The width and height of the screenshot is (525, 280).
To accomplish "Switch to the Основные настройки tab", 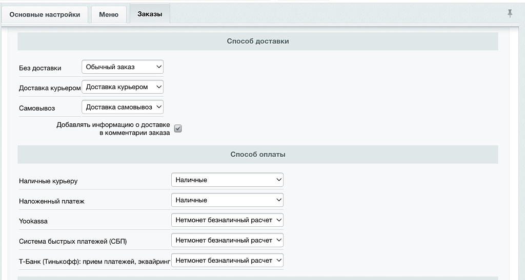I will [x=45, y=15].
